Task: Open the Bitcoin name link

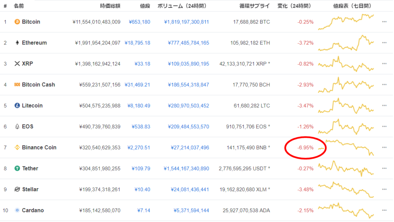Action: pos(31,22)
